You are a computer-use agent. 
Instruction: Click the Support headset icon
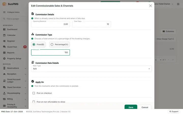[x=170, y=111]
